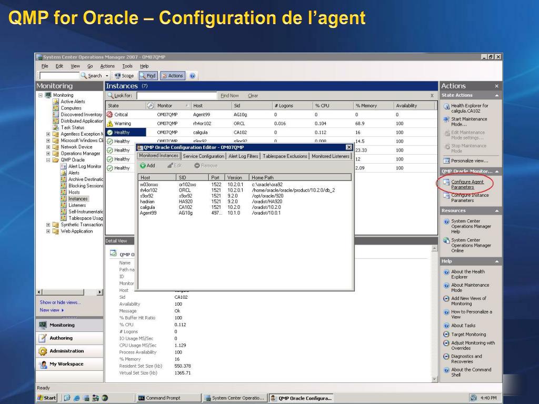The height and width of the screenshot is (404, 539).
Task: Select the w03orsxs host row
Action: click(245, 185)
